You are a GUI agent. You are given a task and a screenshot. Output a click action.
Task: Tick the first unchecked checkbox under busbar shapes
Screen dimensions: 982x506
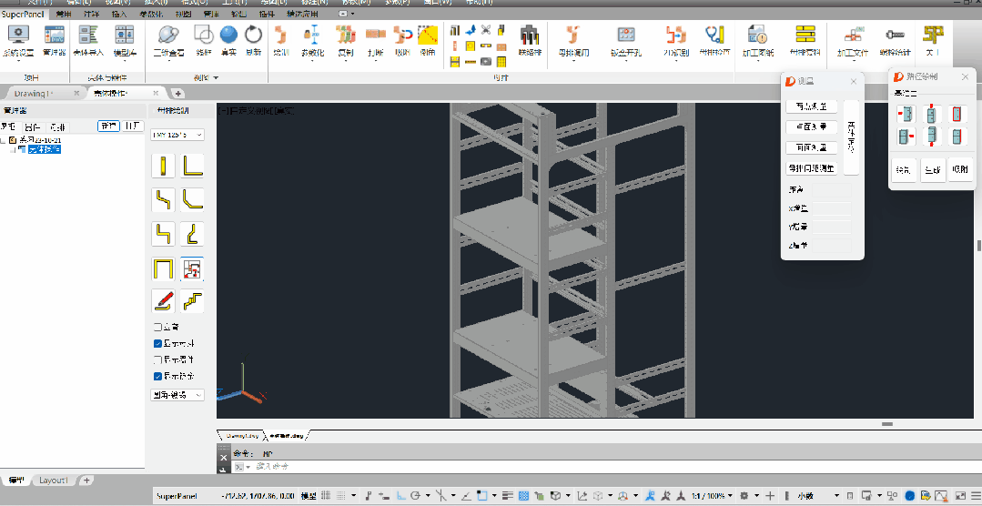157,327
